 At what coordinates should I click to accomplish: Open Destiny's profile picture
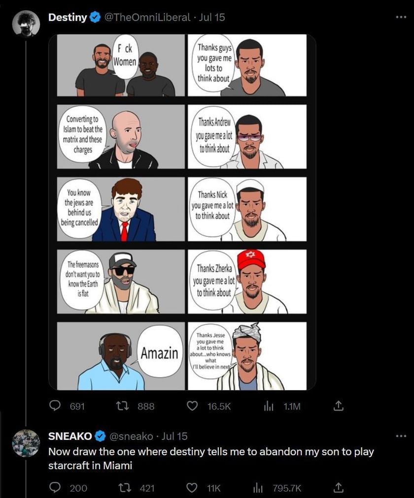(26, 23)
